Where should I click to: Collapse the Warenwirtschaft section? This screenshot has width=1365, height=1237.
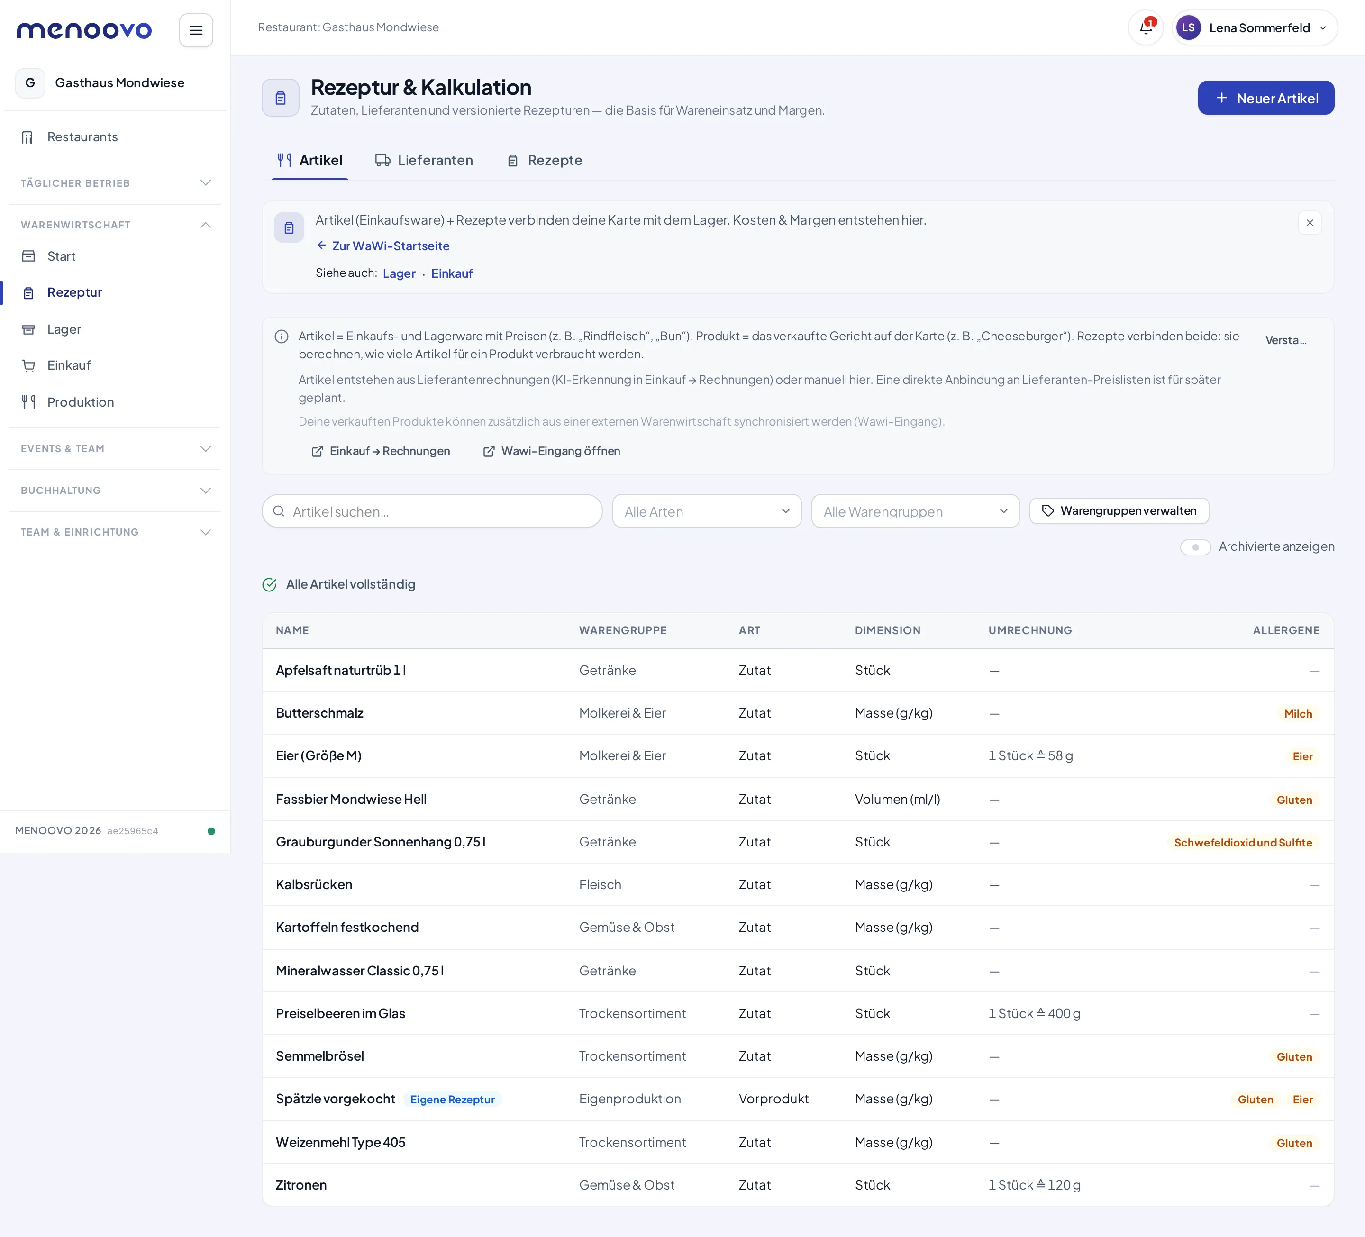pyautogui.click(x=115, y=225)
